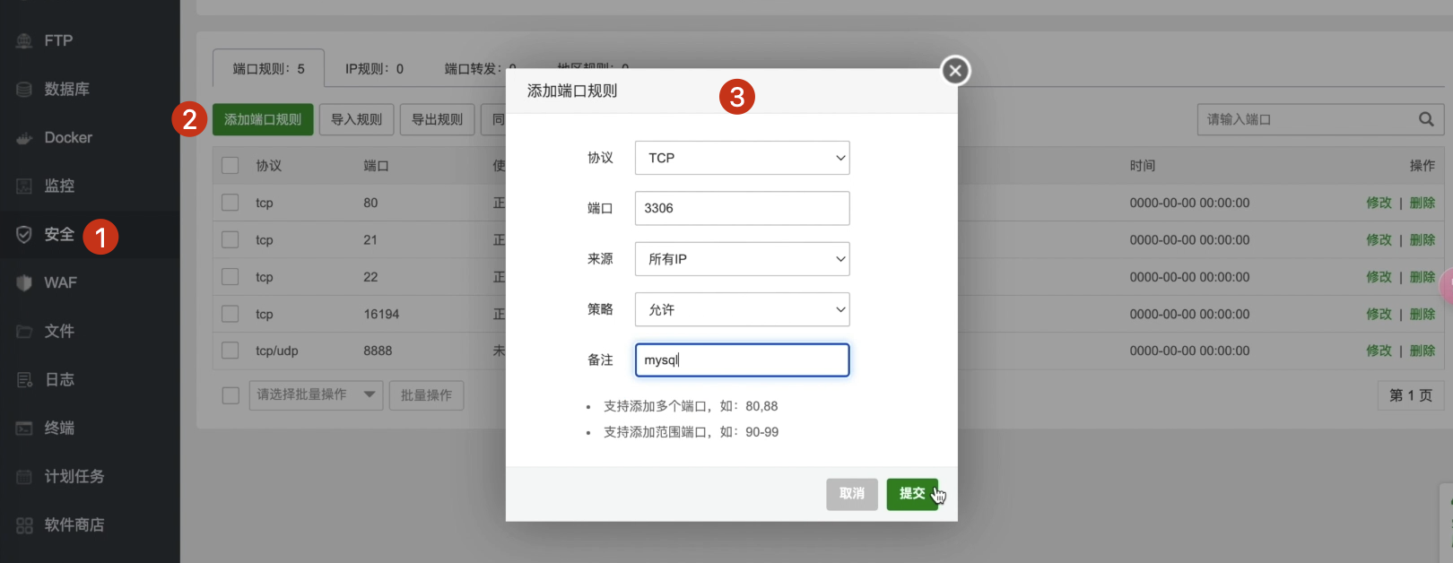This screenshot has height=563, width=1453.
Task: Click the 添加端口规则 green button
Action: [263, 119]
